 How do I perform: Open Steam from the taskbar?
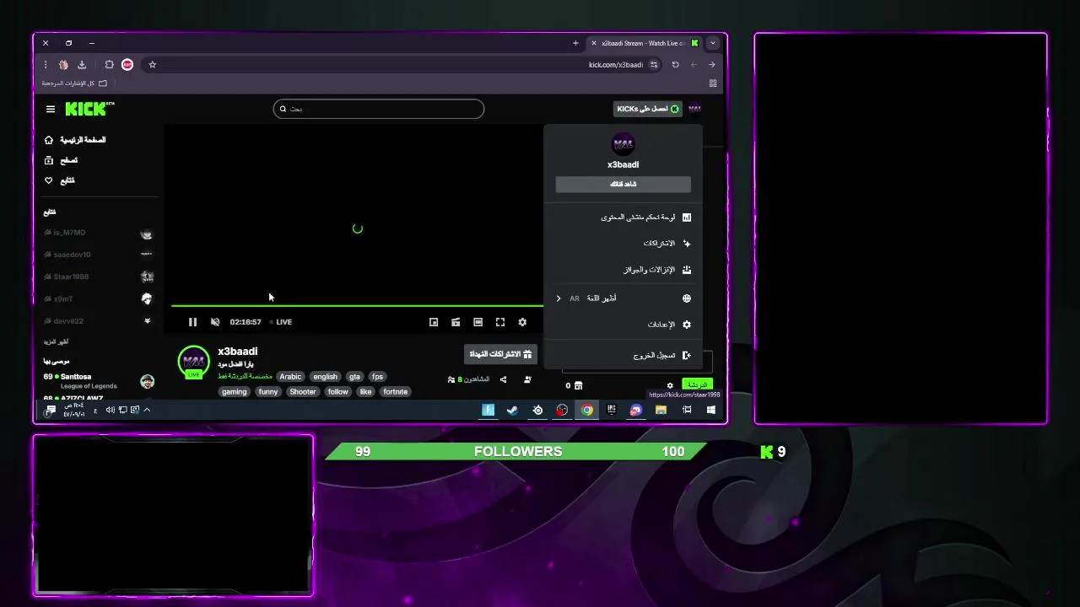point(512,410)
